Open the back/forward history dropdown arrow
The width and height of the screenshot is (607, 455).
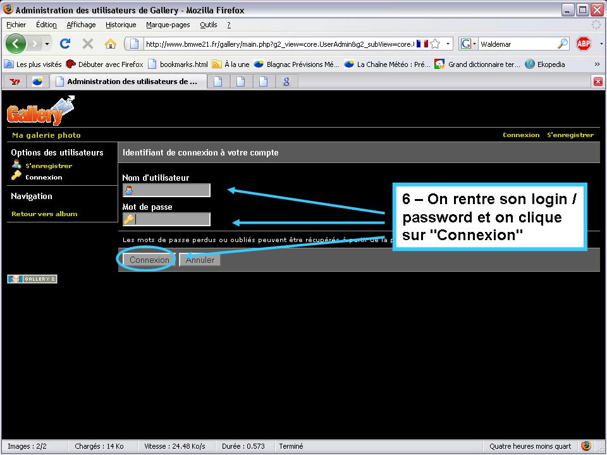(x=47, y=44)
